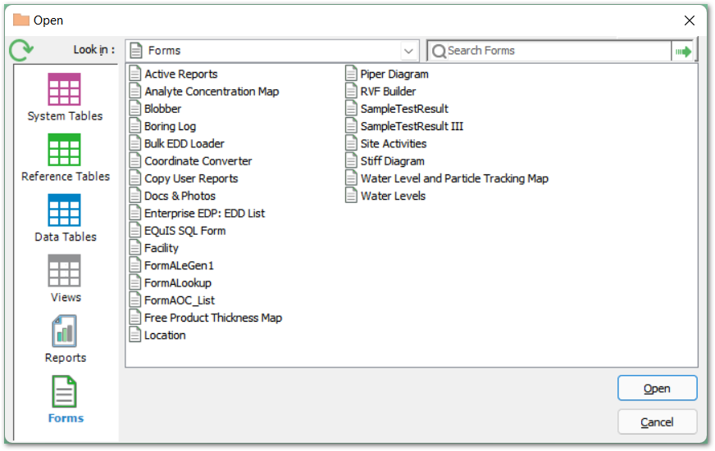Select the Piper Diagram form

click(x=394, y=74)
